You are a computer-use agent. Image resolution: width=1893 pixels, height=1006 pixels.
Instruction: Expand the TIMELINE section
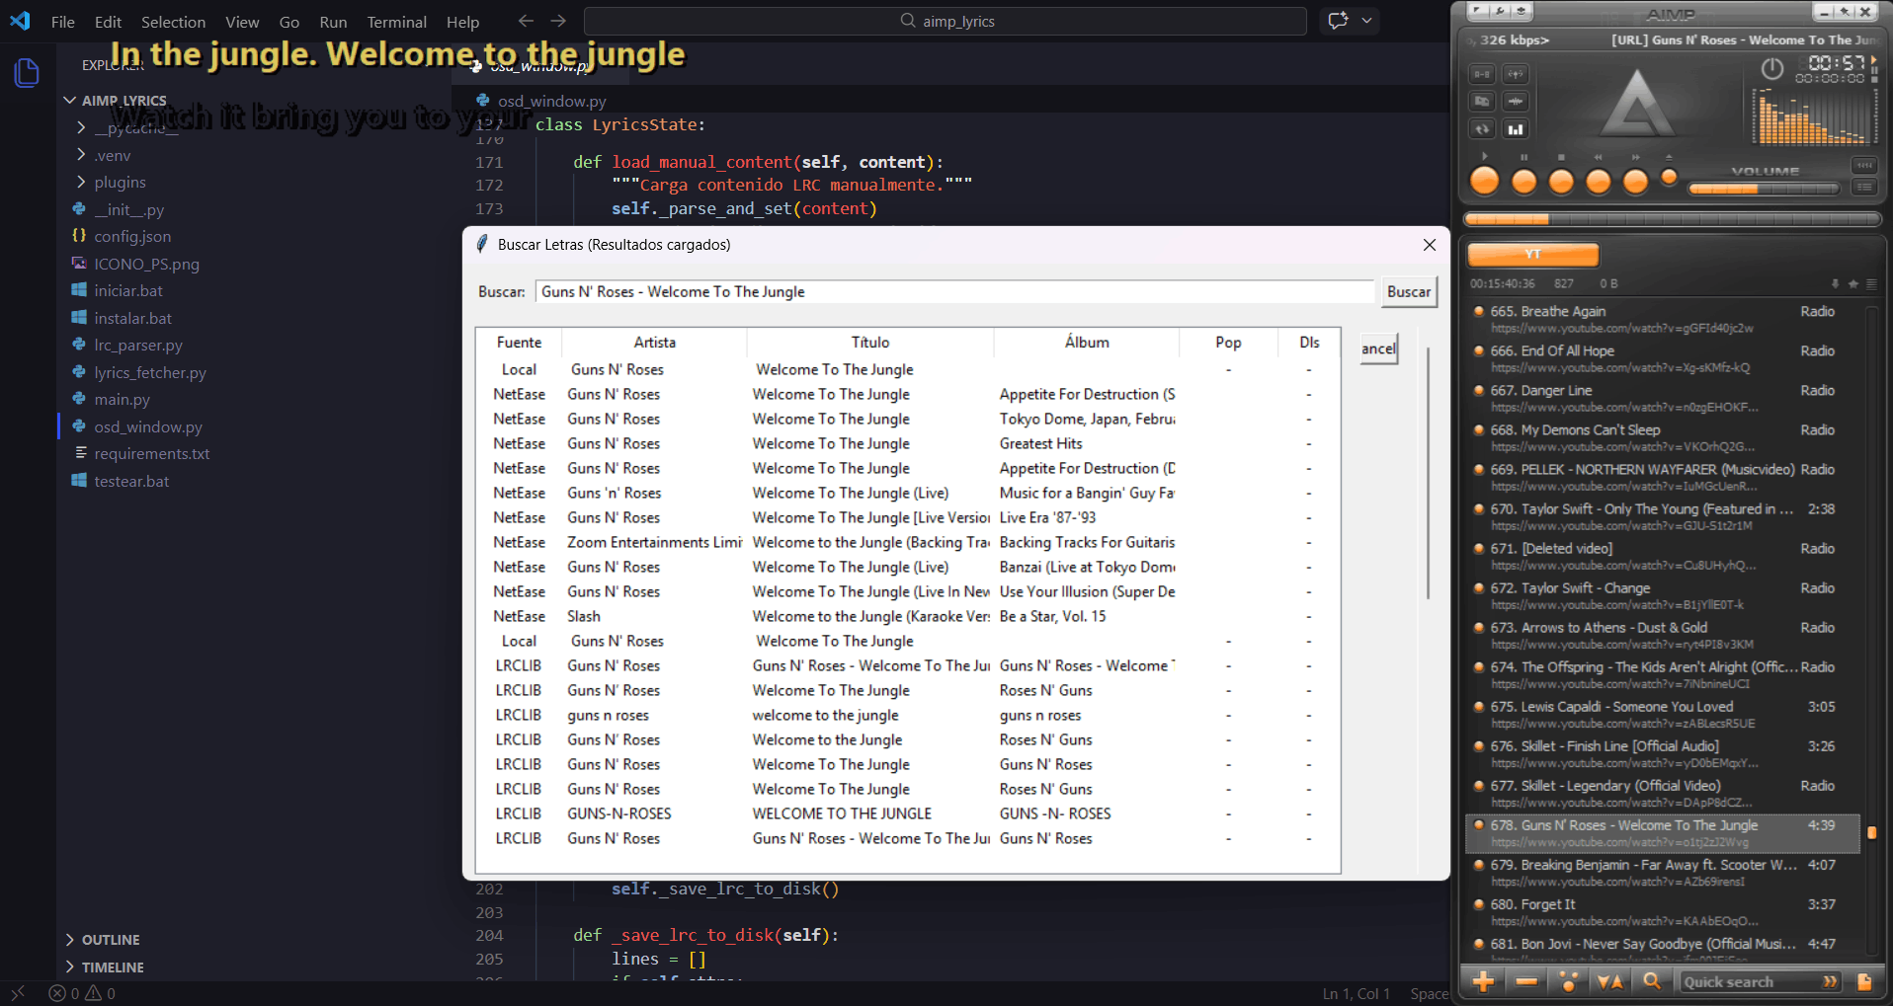[112, 967]
